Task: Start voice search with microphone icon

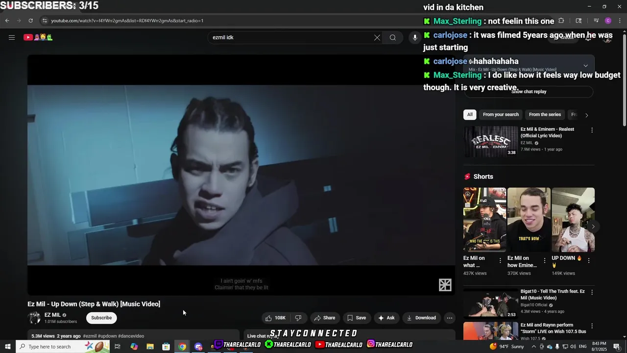Action: pyautogui.click(x=415, y=37)
